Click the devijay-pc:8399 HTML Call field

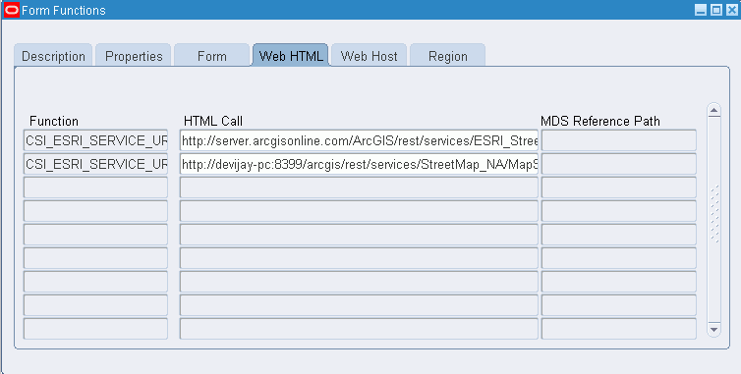tap(359, 164)
